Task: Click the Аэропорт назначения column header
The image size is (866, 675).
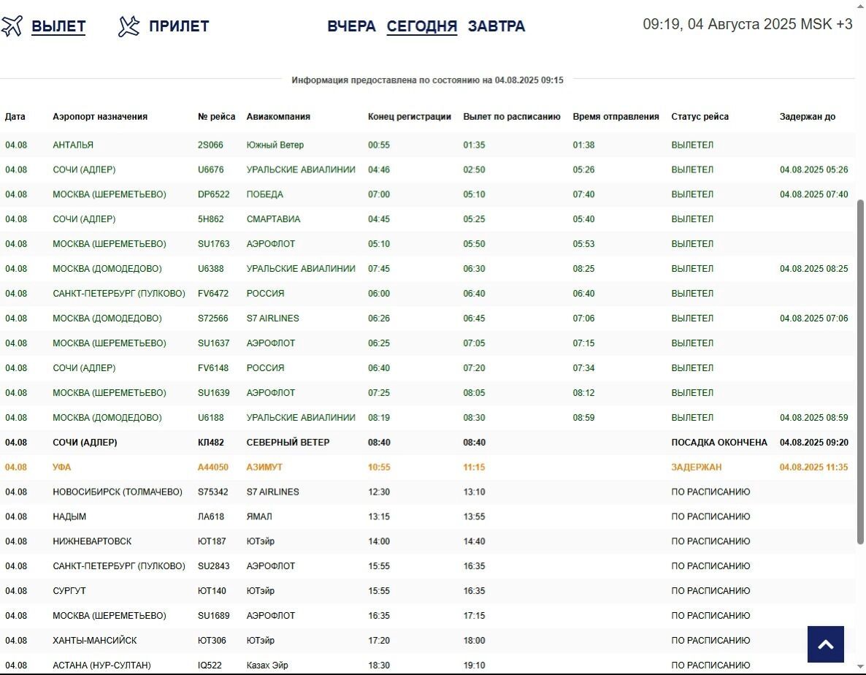Action: coord(100,117)
